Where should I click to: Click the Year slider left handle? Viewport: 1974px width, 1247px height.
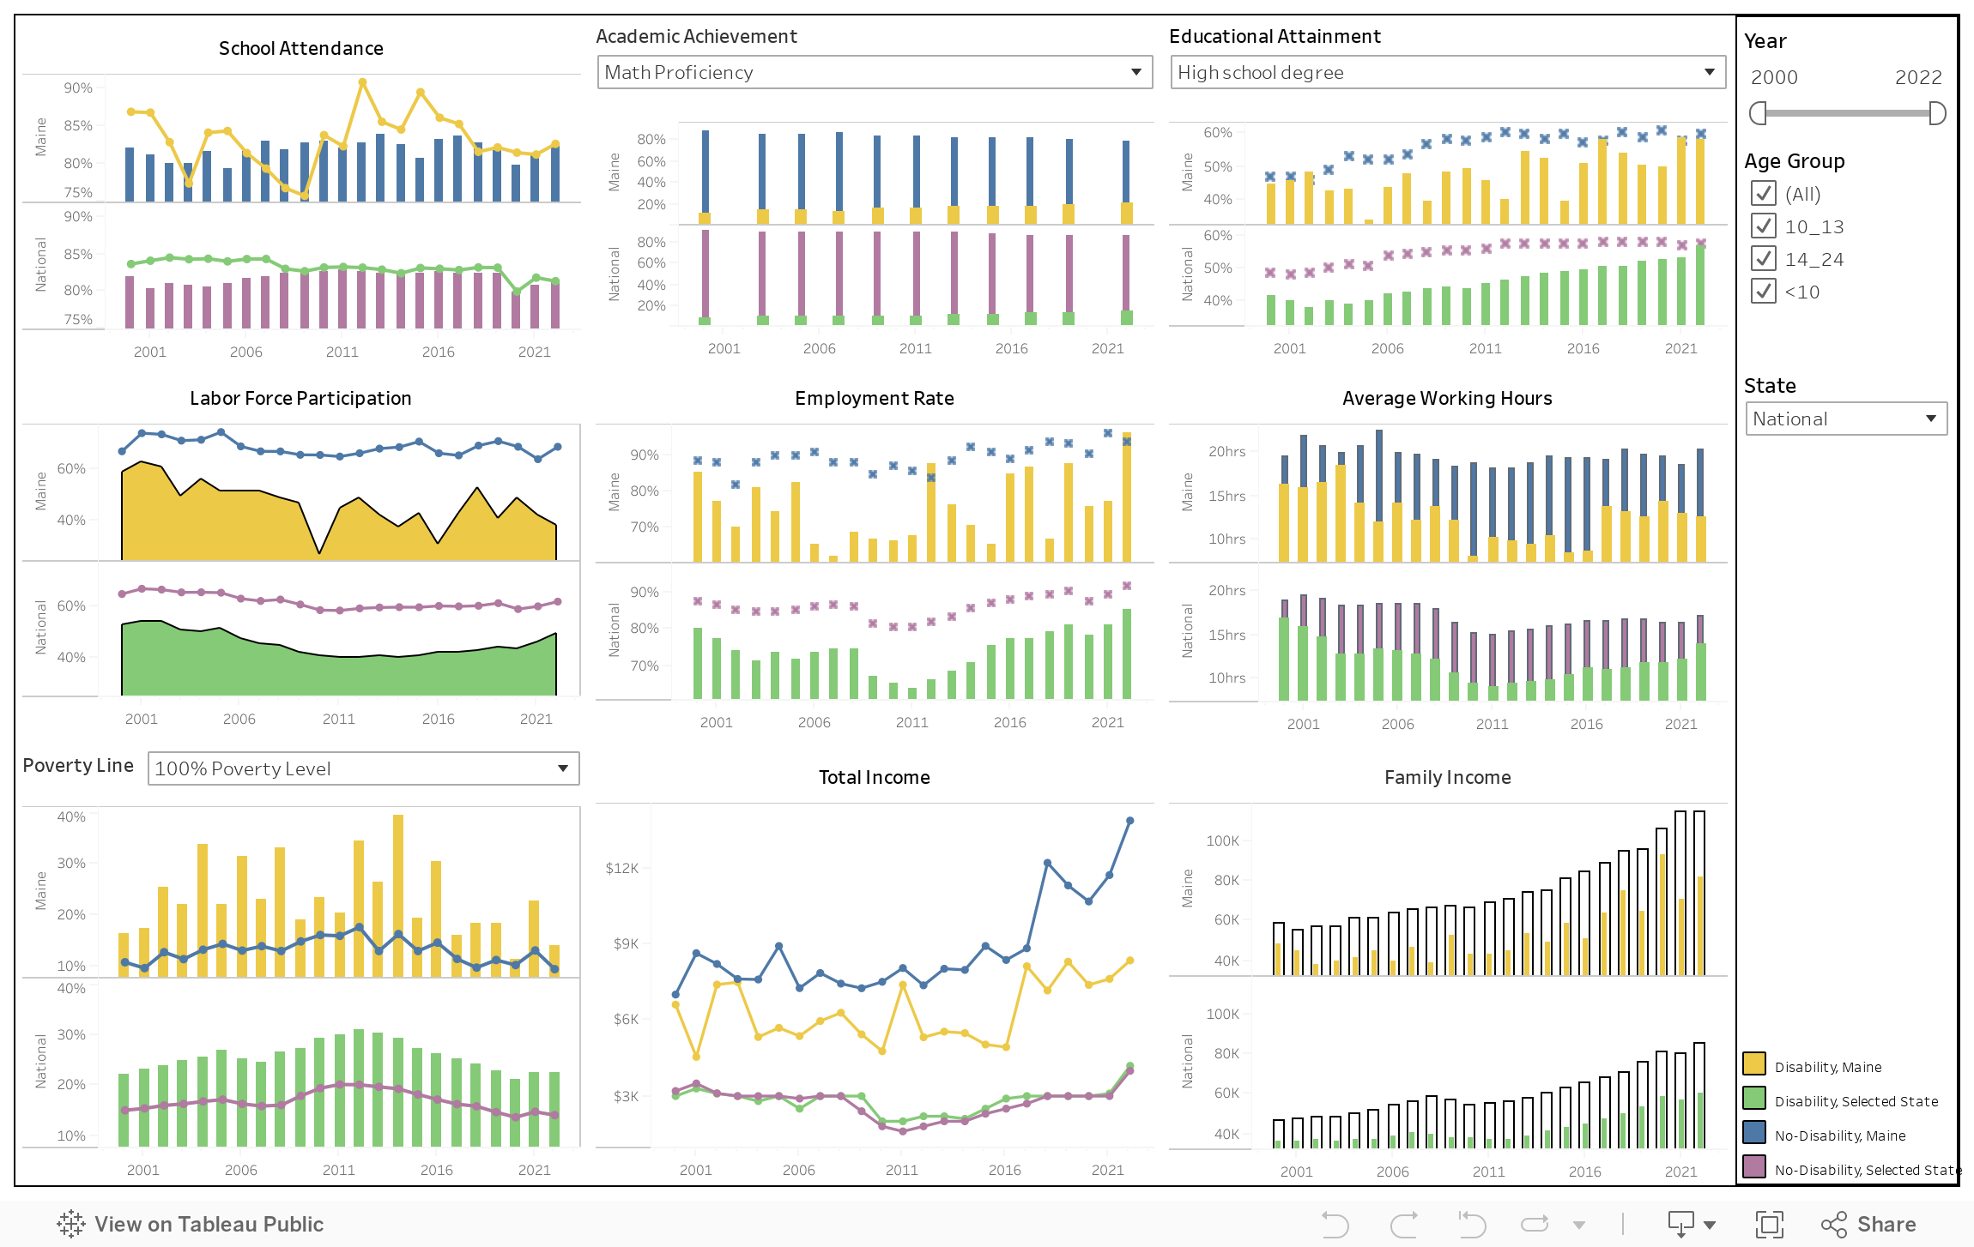1758,113
